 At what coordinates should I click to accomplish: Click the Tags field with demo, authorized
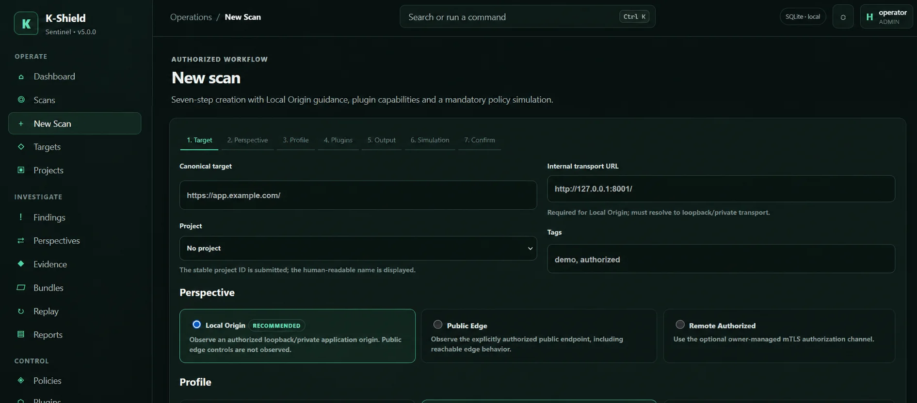tap(721, 259)
